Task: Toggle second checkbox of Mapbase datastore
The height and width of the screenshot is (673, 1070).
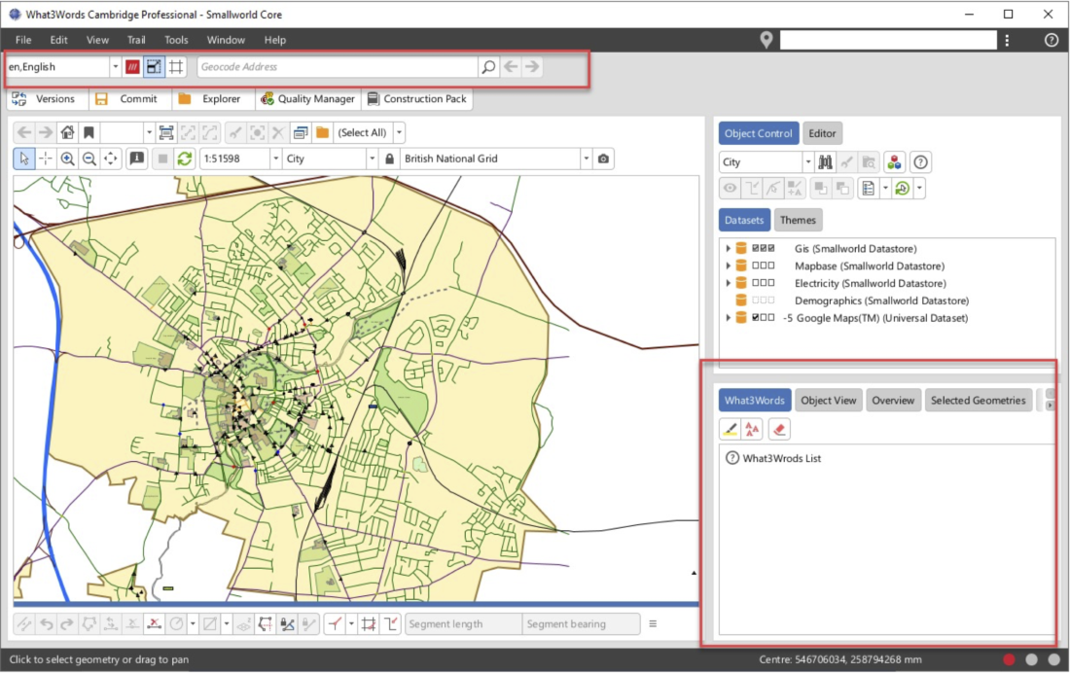Action: (764, 266)
